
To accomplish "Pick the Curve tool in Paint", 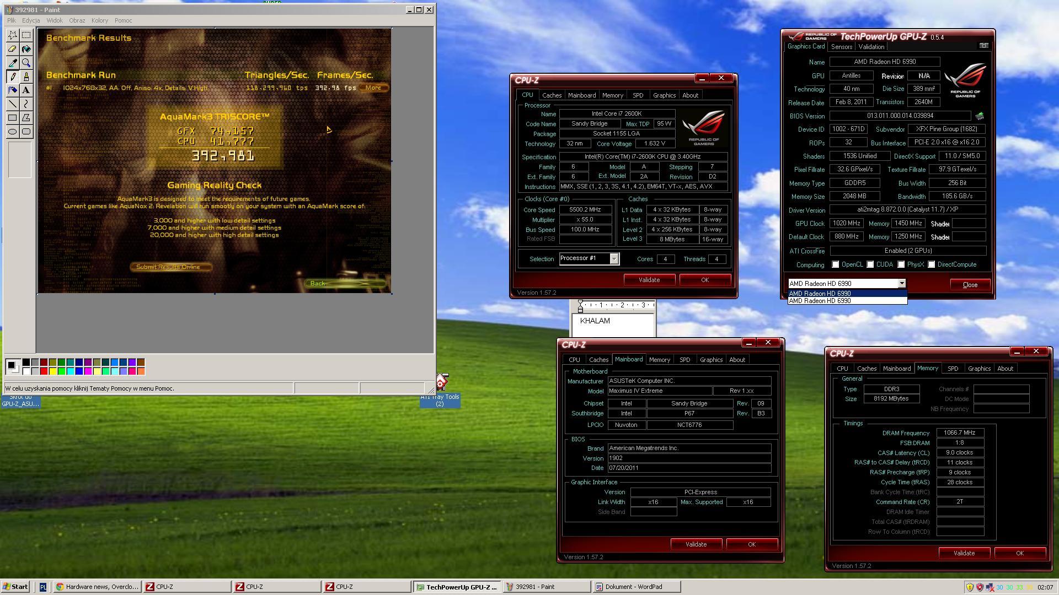I will coord(26,104).
